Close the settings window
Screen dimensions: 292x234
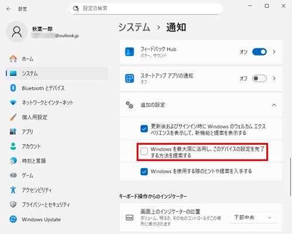[284, 6]
